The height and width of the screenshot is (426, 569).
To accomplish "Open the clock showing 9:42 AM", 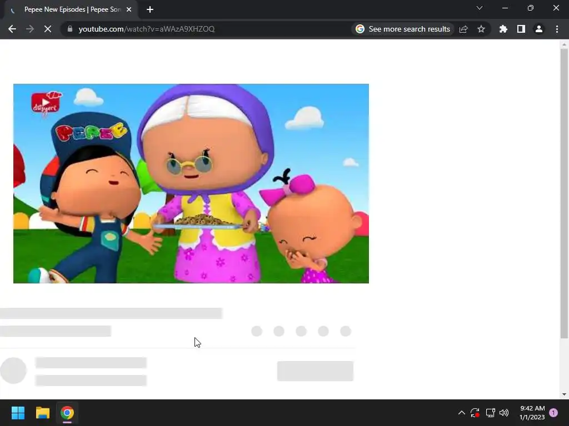I will pos(532,413).
